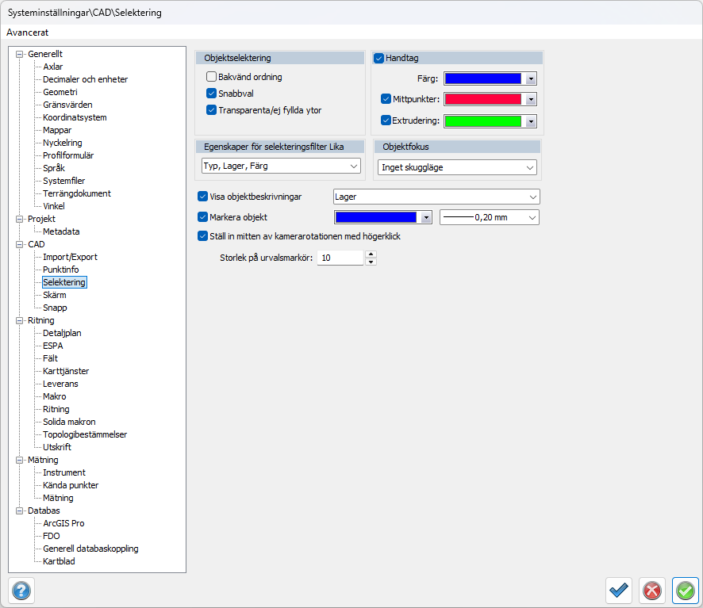The width and height of the screenshot is (703, 608).
Task: Decrease the selection cursor size with down arrow
Action: click(x=371, y=262)
